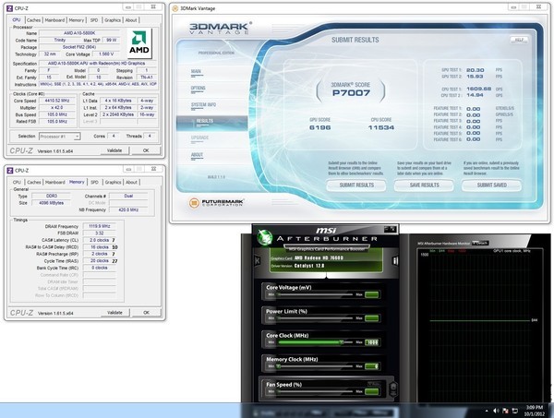Switch to CPU tab in bottom CPU-Z
554x418 pixels.
point(17,182)
